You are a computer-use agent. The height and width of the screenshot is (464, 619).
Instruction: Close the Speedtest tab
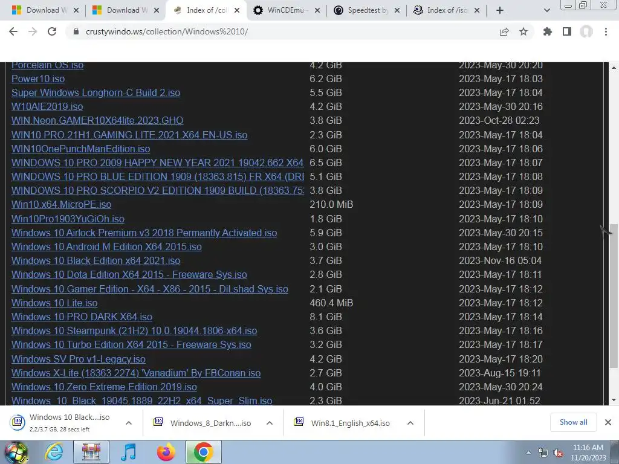(397, 10)
